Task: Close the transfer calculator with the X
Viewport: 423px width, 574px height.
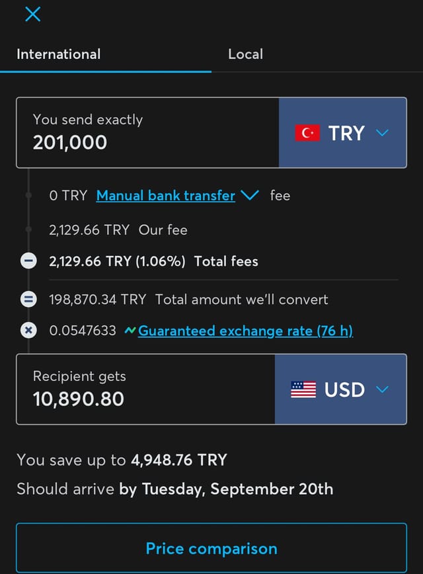Action: (x=33, y=15)
